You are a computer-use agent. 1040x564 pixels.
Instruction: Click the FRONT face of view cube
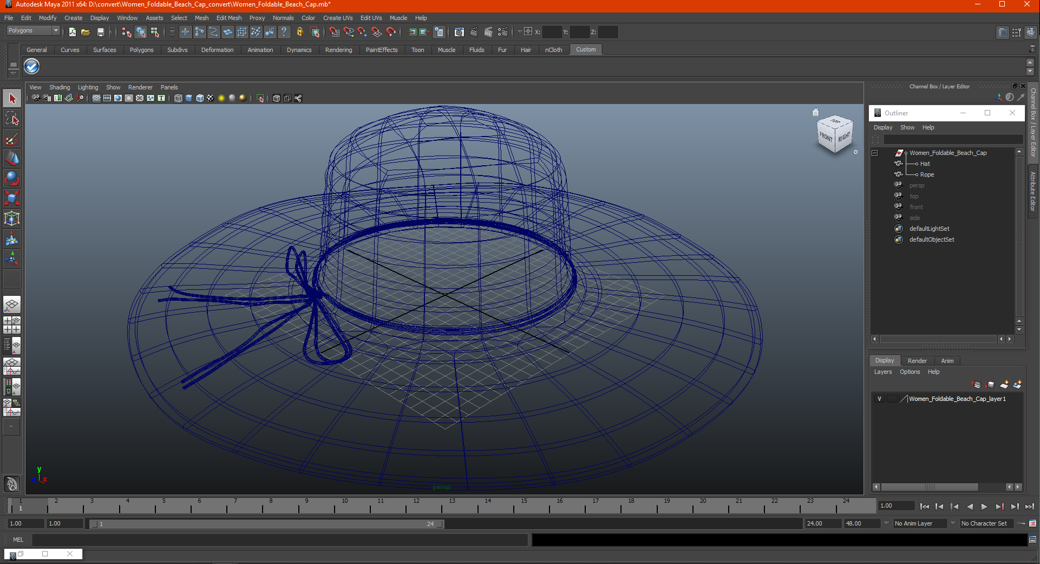tap(826, 138)
